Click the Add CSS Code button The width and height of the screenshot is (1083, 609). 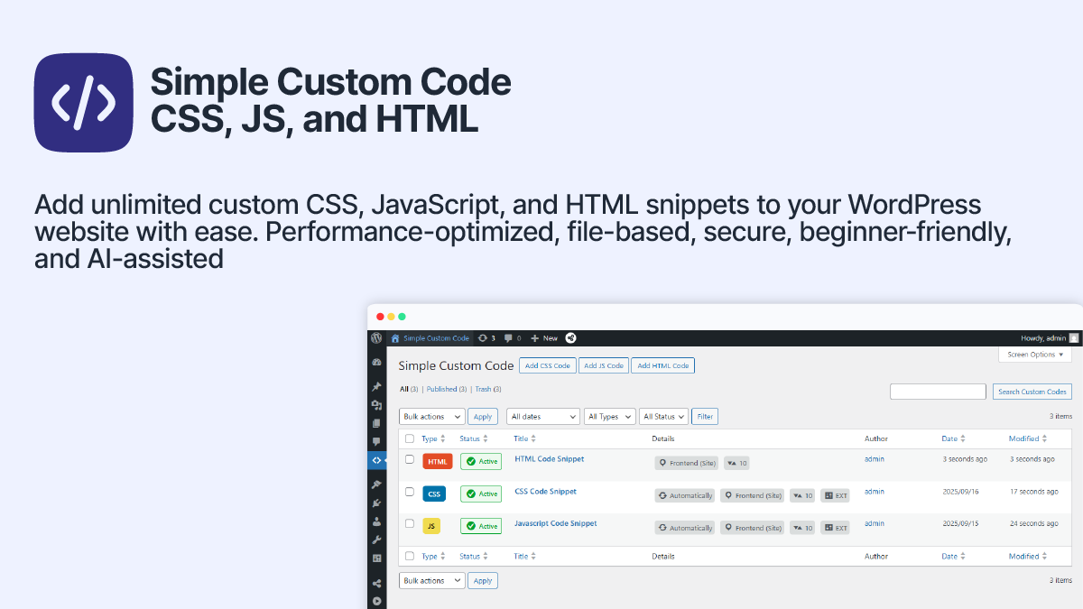tap(548, 365)
